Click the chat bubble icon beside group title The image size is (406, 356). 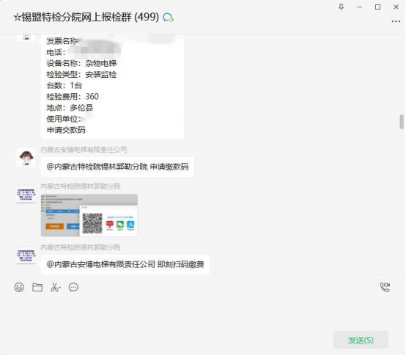tap(168, 18)
